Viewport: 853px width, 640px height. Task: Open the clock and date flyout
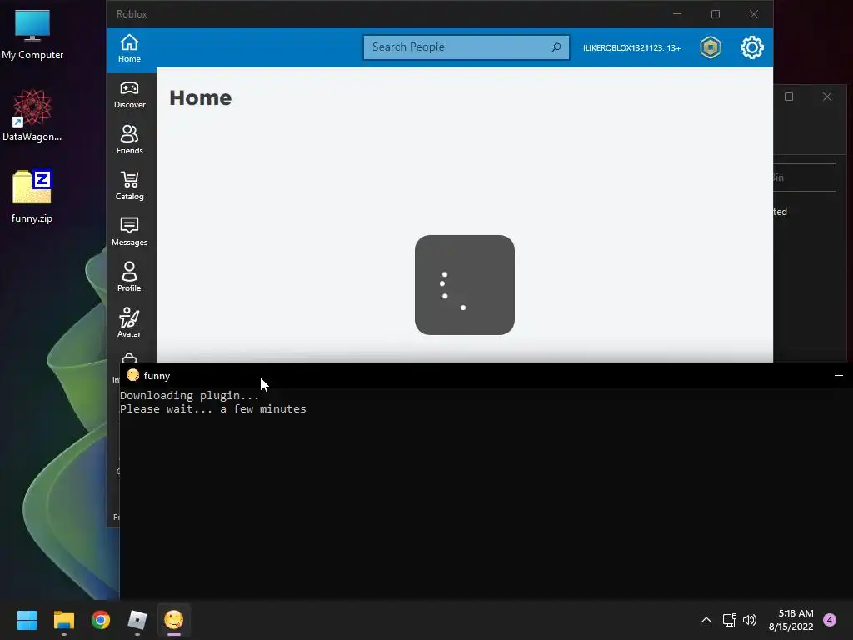791,620
